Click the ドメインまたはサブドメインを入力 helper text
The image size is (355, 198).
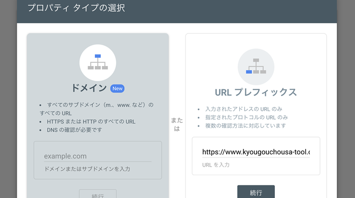pyautogui.click(x=87, y=169)
